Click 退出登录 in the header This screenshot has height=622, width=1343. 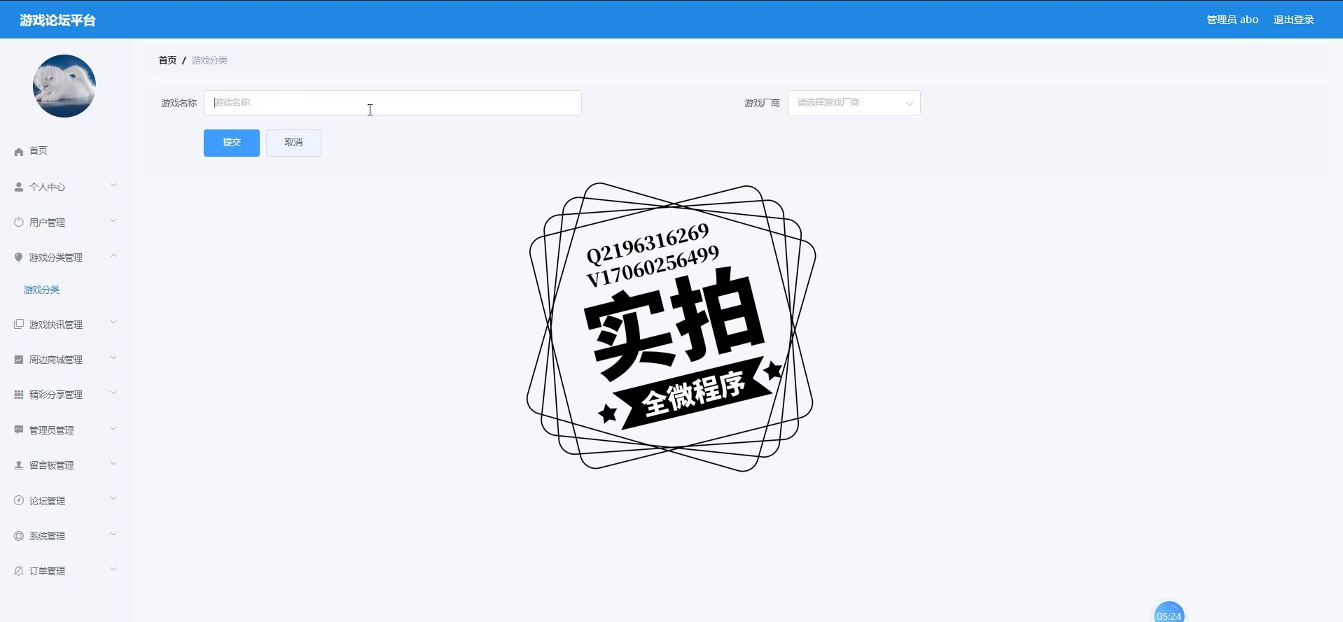point(1293,20)
